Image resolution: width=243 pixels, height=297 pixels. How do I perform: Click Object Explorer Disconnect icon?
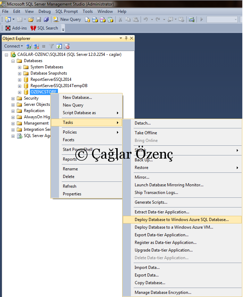[36, 46]
